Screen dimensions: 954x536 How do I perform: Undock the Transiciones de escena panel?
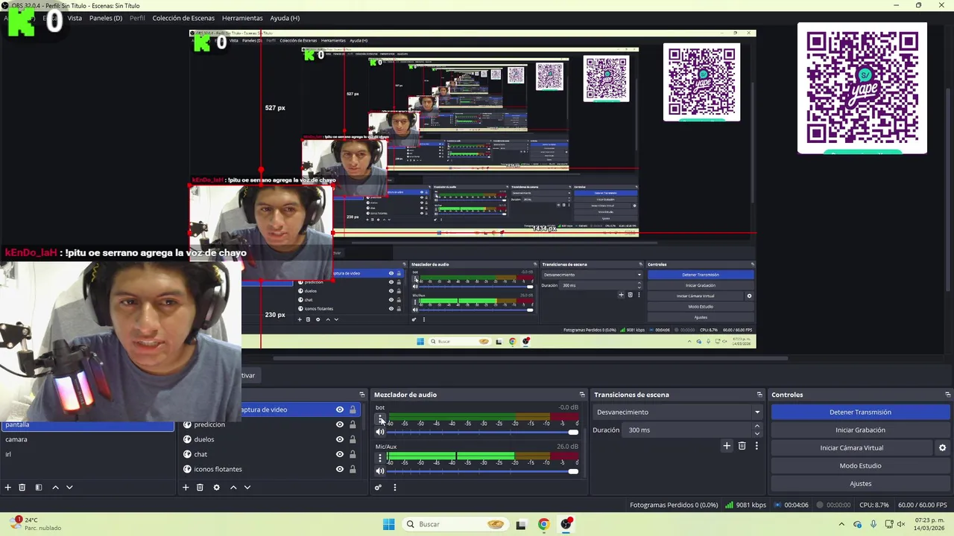coord(759,395)
